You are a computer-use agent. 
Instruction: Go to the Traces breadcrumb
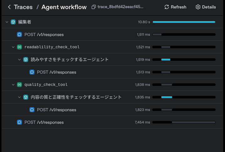(23, 7)
